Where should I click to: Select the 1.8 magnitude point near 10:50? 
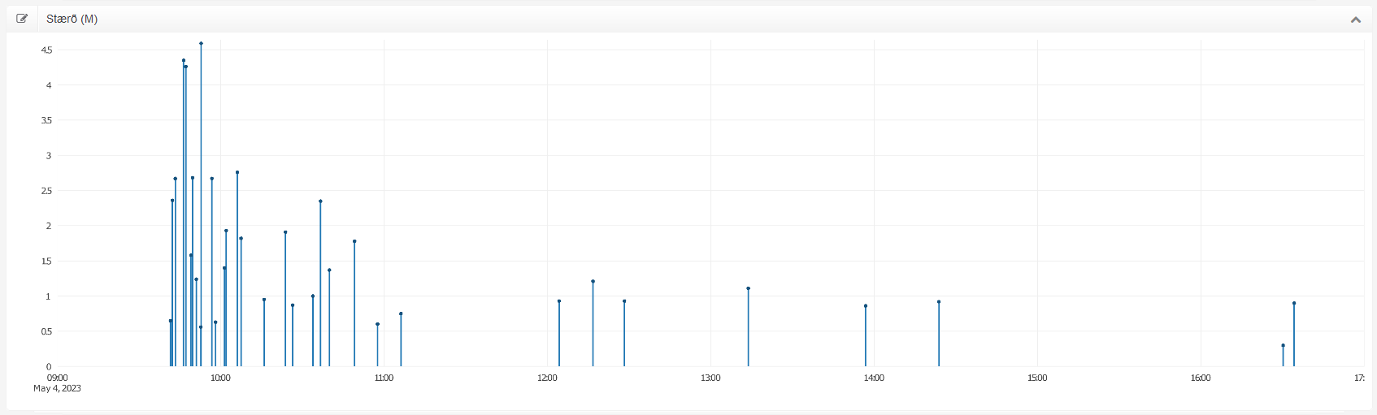point(354,241)
